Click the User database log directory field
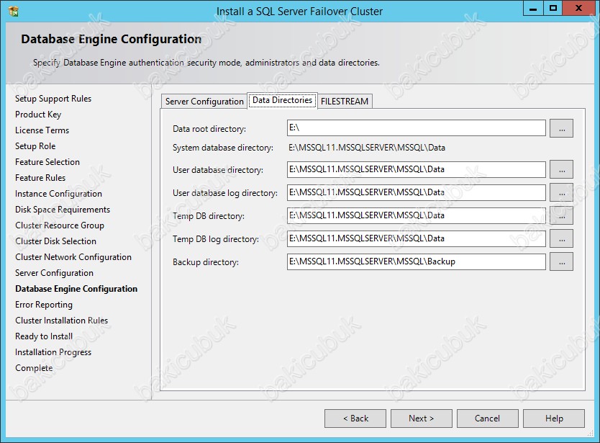The image size is (600, 443). [x=417, y=192]
